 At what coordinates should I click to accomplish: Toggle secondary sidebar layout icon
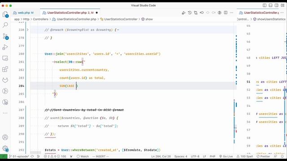277,5
